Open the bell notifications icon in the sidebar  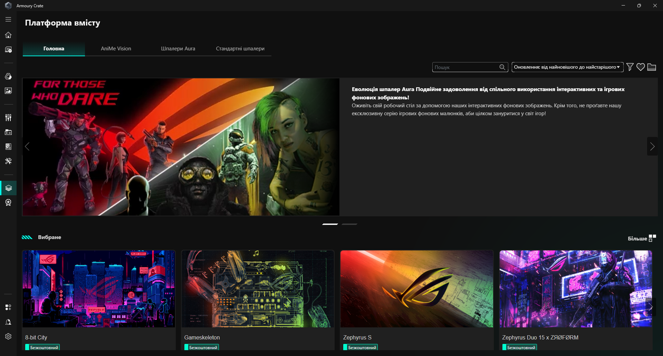coord(8,322)
